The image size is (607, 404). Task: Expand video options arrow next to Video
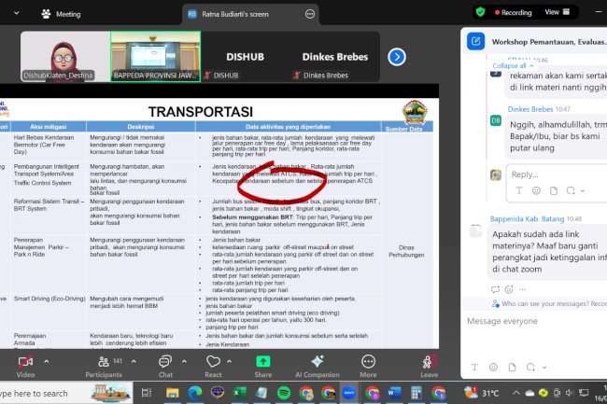49,357
